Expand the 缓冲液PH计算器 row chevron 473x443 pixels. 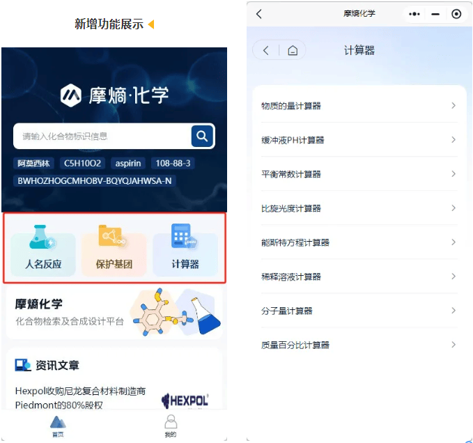tap(453, 139)
